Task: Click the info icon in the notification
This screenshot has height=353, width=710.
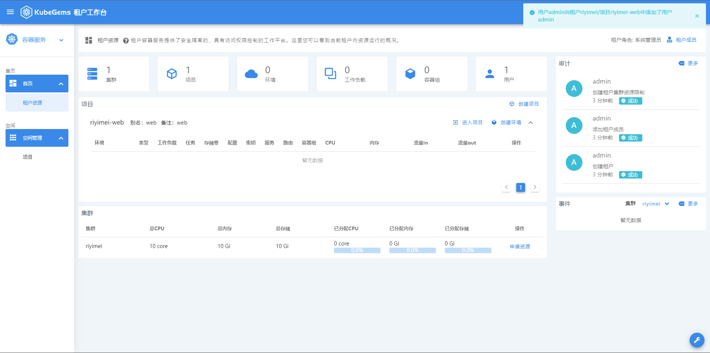Action: (532, 13)
